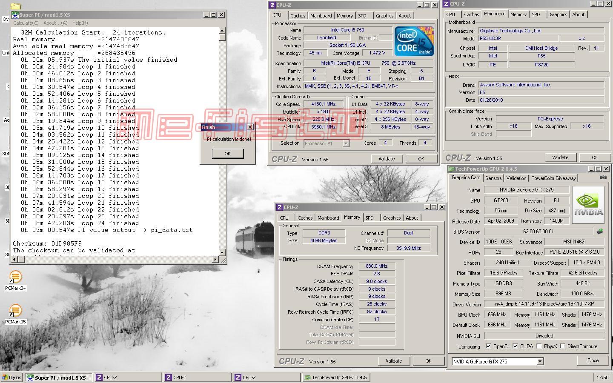Click the Driver Version field in GPU-Z
Viewport: 613px width, 383px height.
click(544, 304)
